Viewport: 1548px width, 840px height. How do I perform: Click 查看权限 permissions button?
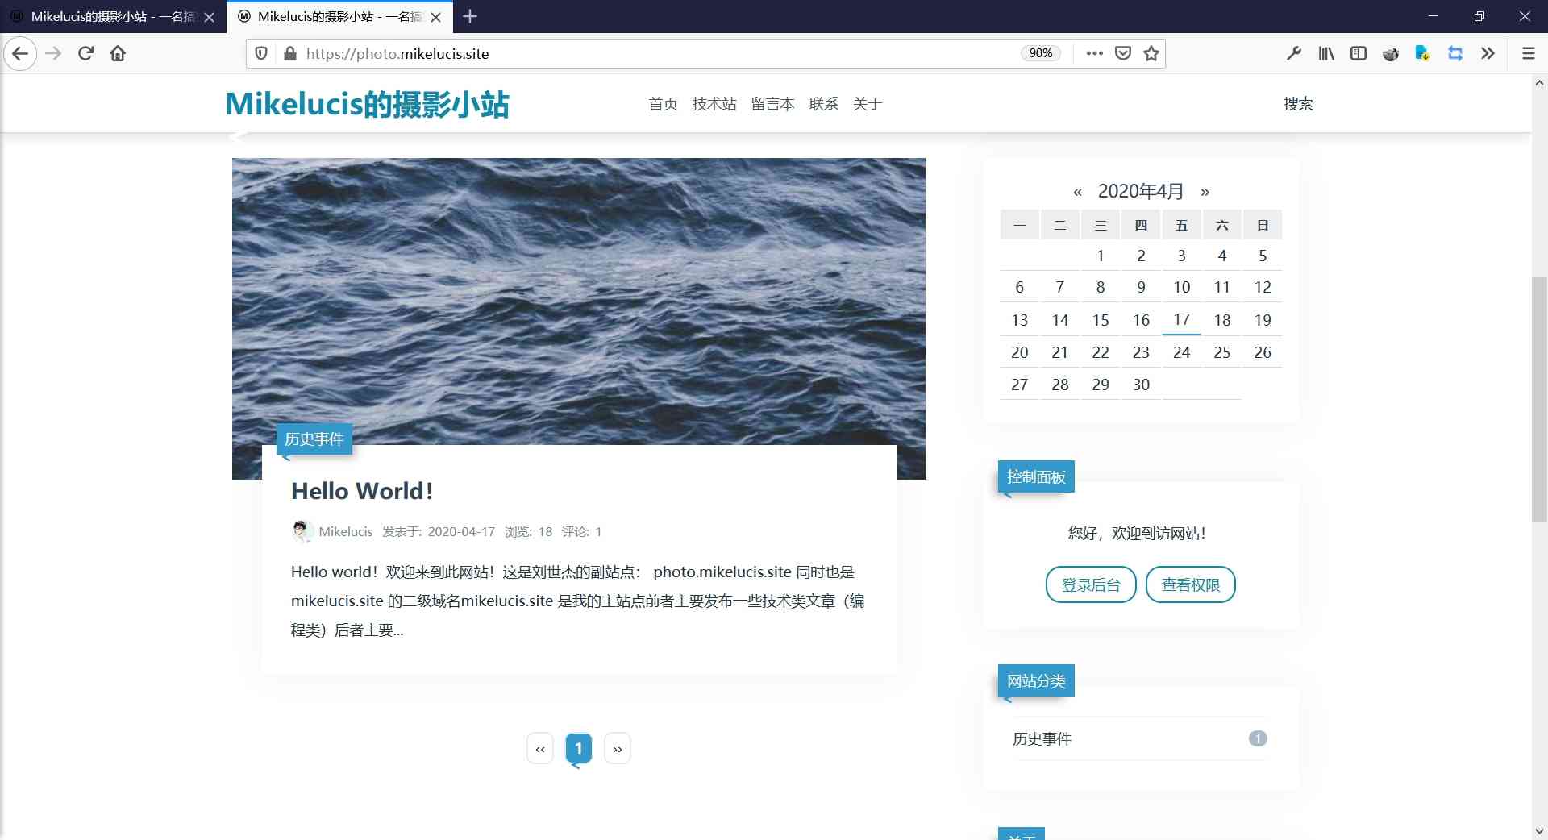click(x=1190, y=585)
